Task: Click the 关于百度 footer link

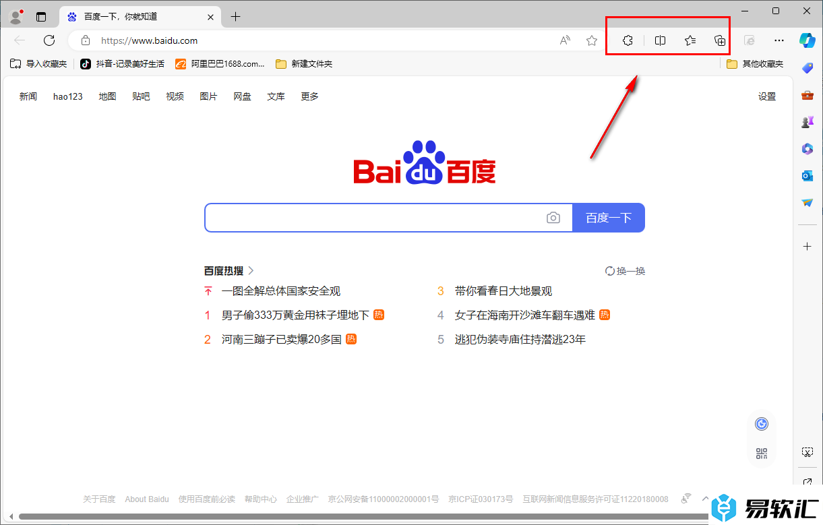Action: [x=99, y=499]
